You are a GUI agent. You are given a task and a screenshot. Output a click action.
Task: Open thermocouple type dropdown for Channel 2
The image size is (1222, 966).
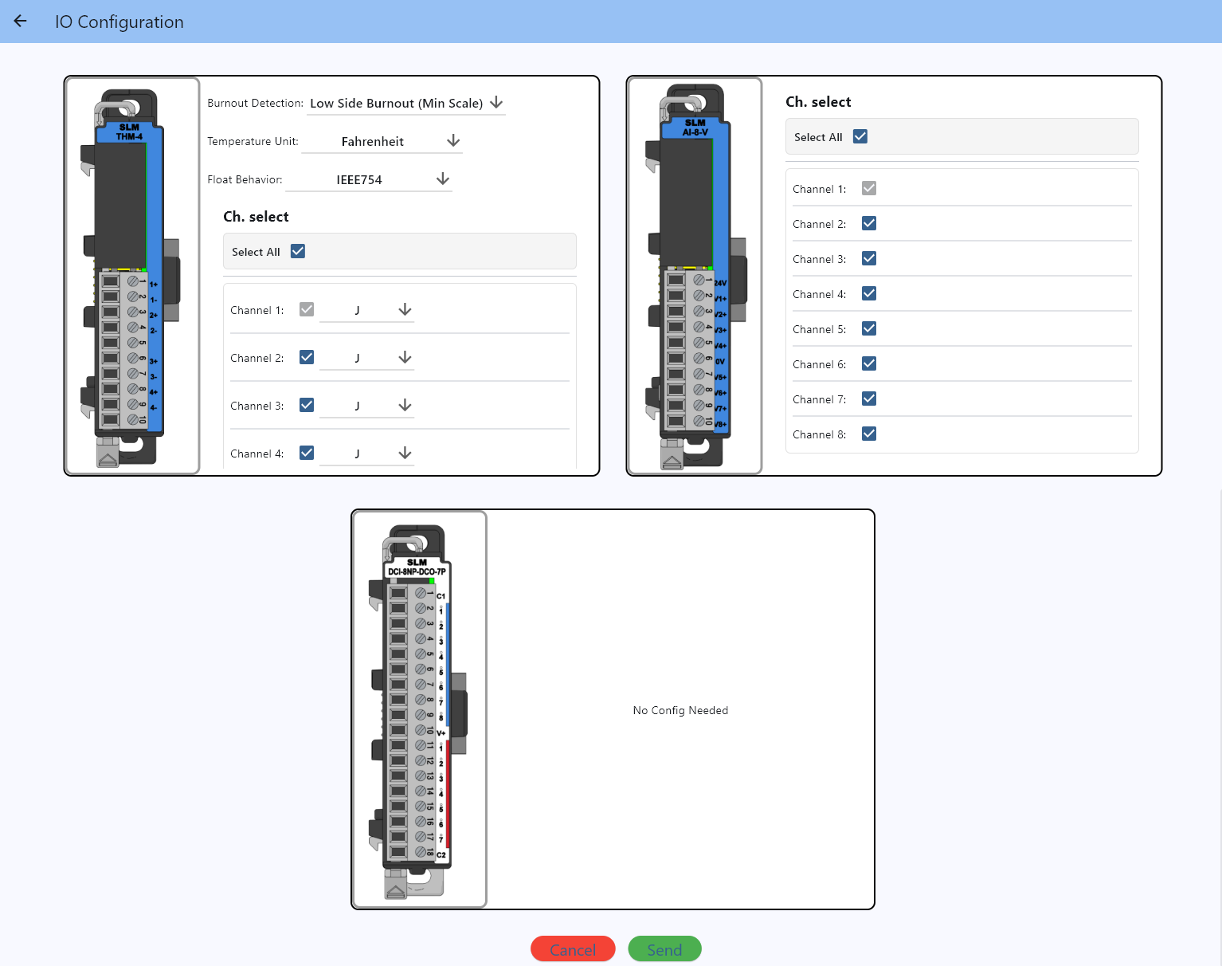(x=366, y=358)
